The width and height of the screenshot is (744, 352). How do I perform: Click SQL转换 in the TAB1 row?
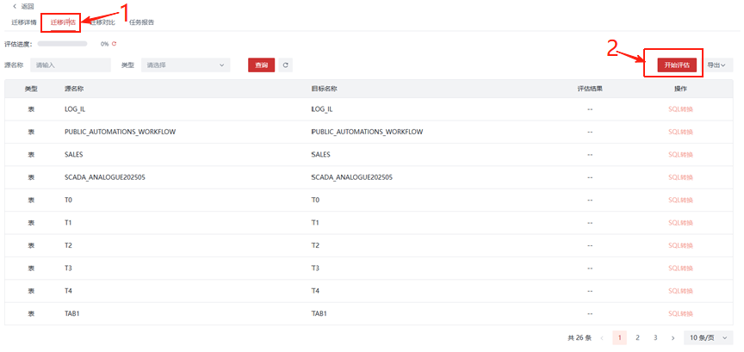[680, 313]
